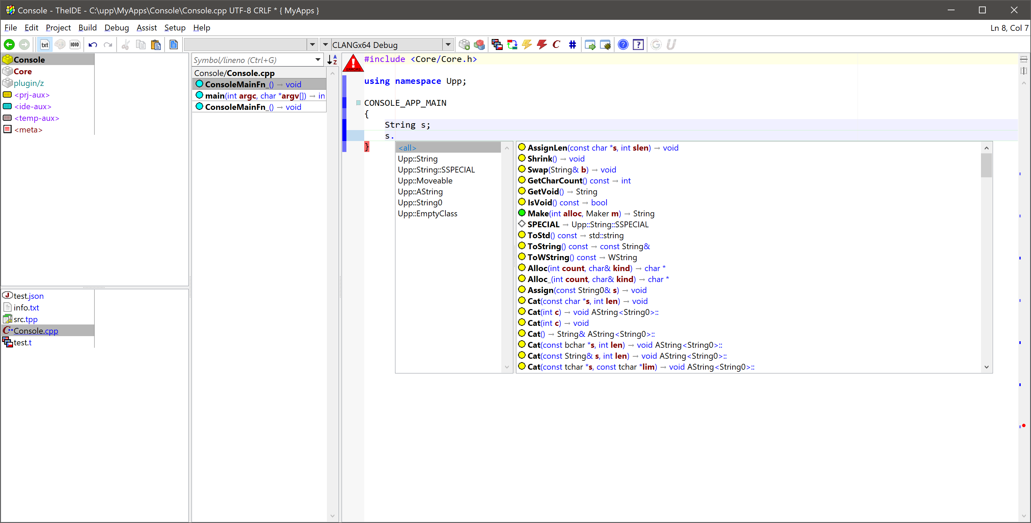Open the empty main package dropdown arrow
1031x523 pixels.
pos(312,45)
